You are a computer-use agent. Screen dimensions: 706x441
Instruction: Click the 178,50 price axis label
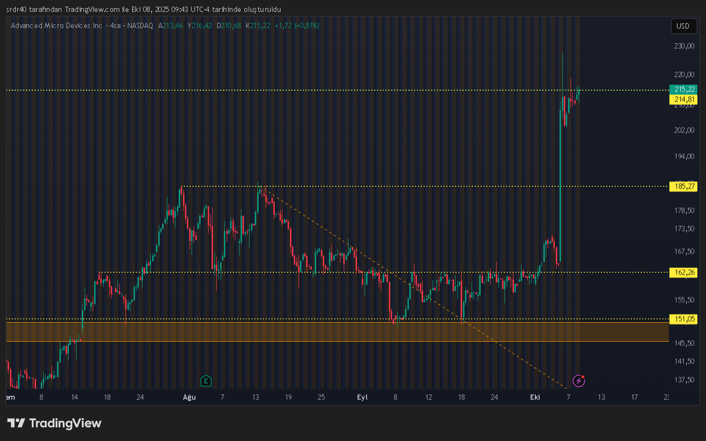click(x=684, y=211)
